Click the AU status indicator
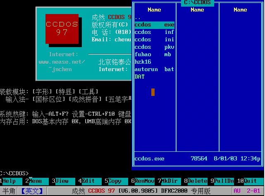 pyautogui.click(x=237, y=191)
